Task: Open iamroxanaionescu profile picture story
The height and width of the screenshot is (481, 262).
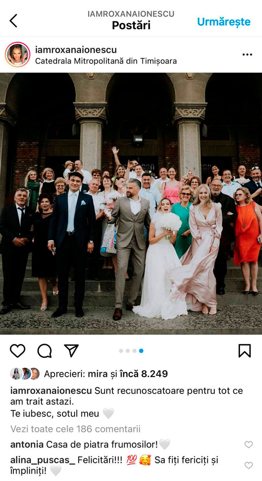Action: click(18, 55)
